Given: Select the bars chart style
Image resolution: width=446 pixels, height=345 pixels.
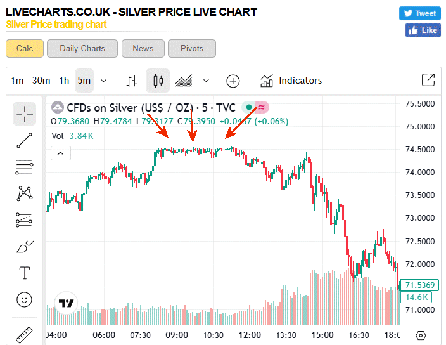Looking at the screenshot, I should (x=132, y=81).
